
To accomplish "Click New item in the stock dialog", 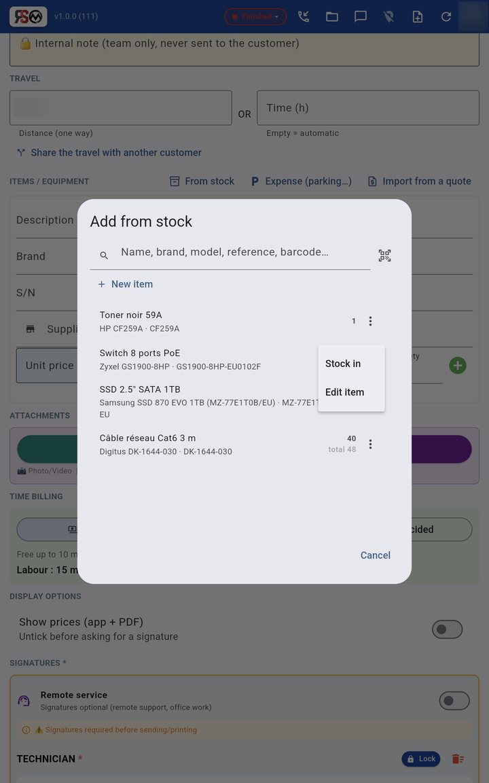I will (125, 284).
